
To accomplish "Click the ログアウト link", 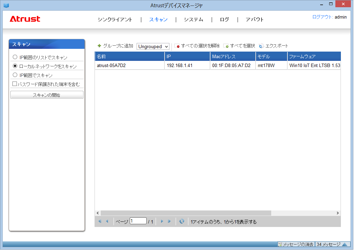I will pyautogui.click(x=322, y=17).
